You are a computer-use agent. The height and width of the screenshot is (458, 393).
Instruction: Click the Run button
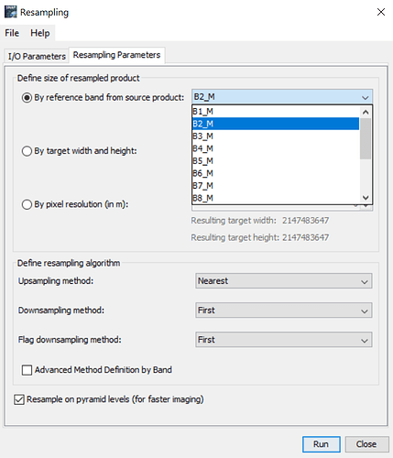322,444
